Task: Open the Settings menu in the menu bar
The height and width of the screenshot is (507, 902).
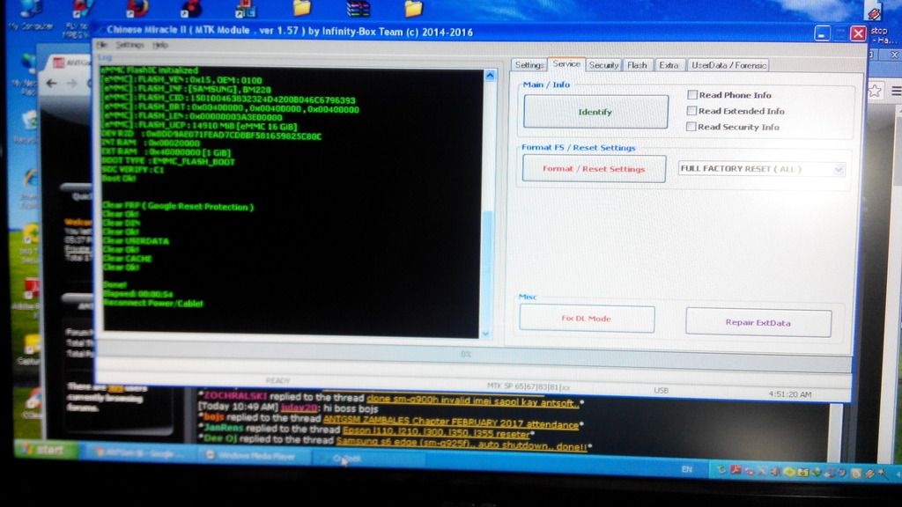Action: point(129,44)
